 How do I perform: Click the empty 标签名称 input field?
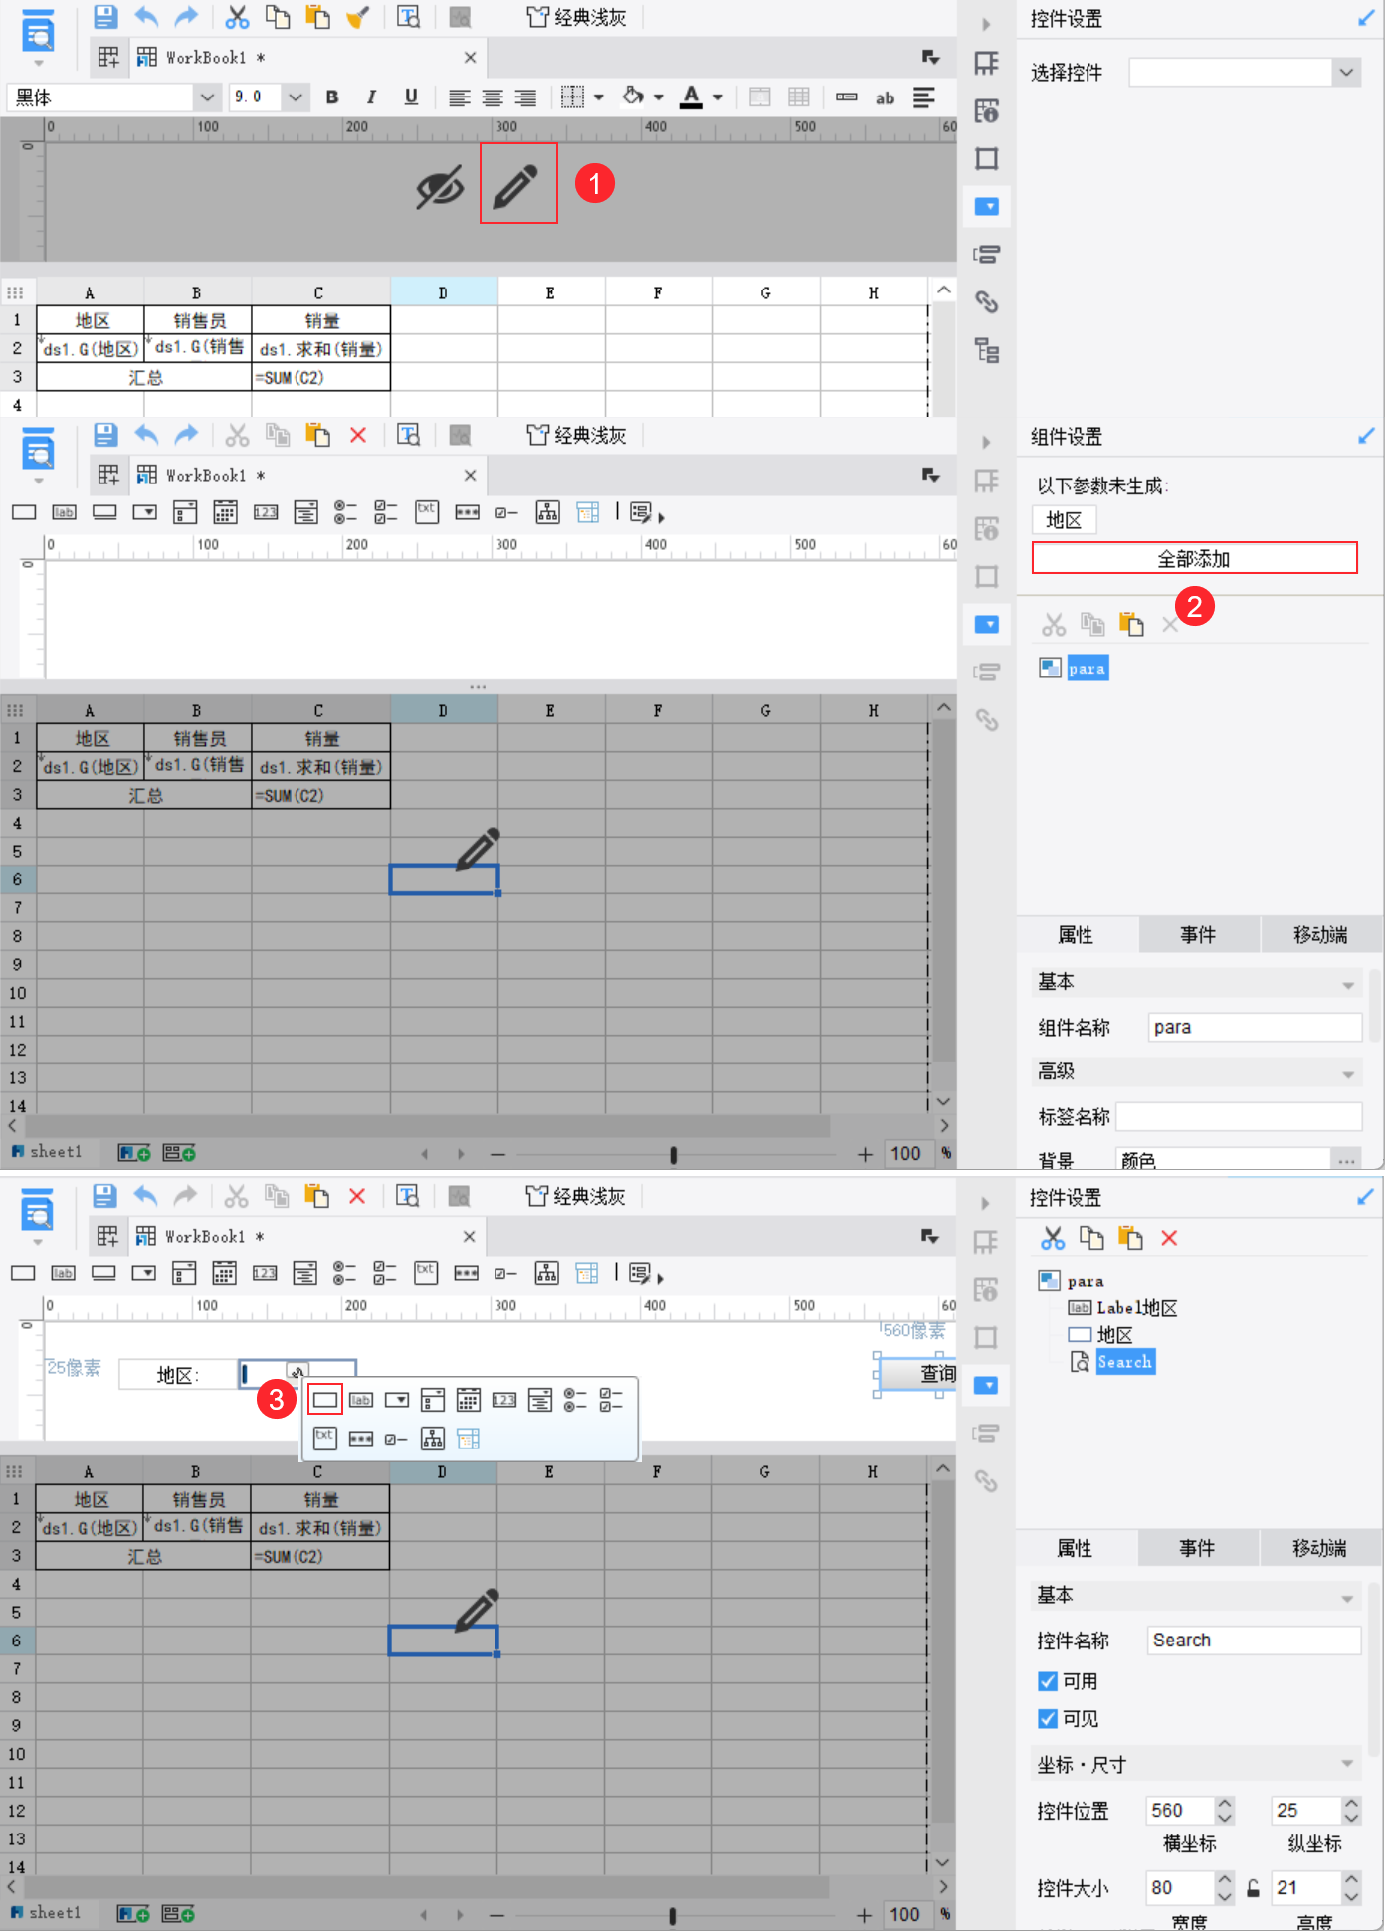coord(1239,1116)
